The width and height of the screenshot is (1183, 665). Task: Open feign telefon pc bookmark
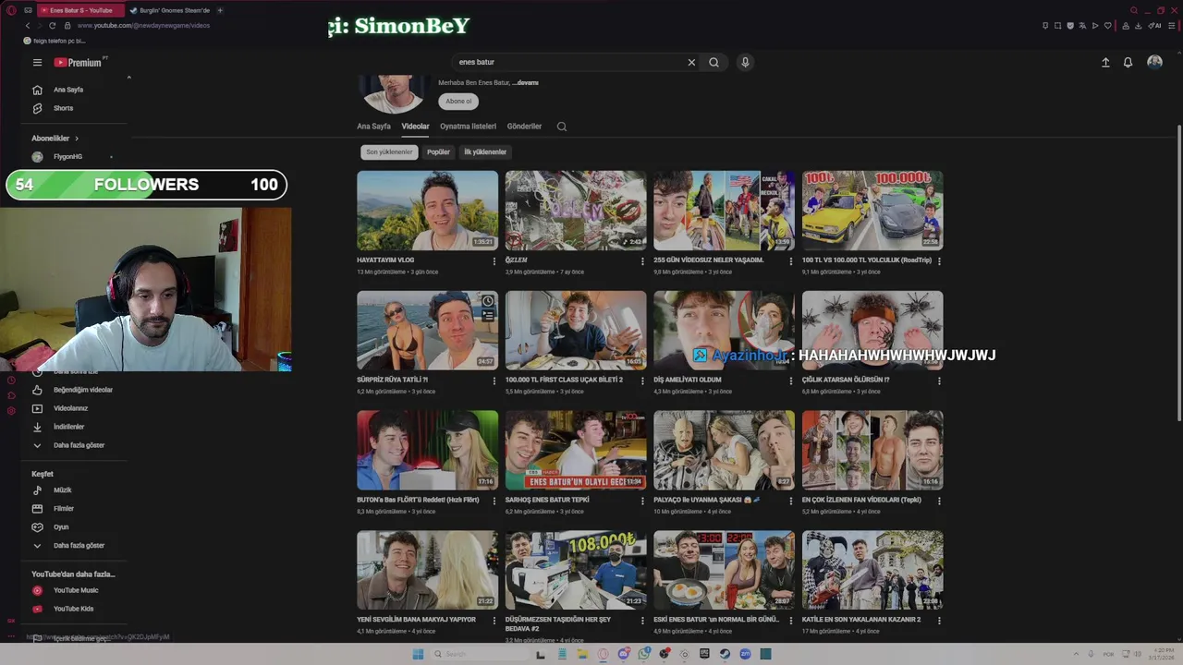point(54,41)
